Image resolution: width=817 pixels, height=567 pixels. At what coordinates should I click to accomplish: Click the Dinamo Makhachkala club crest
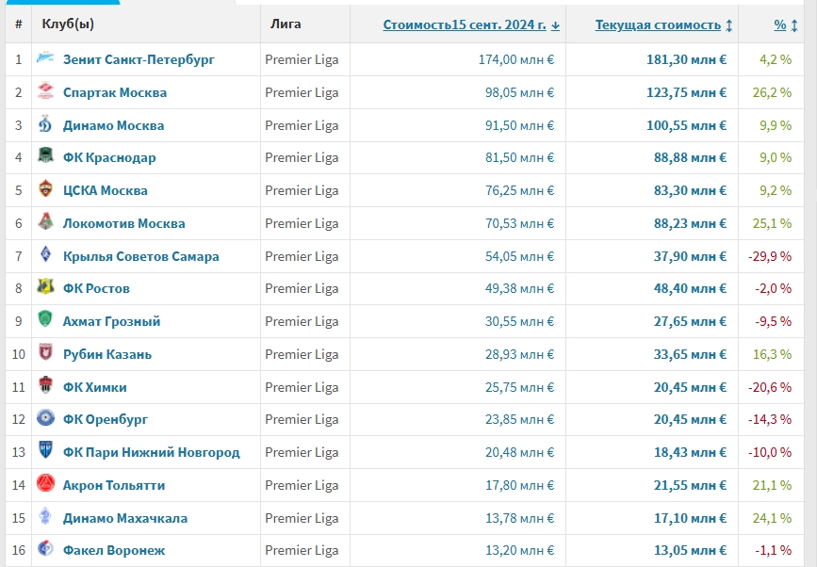45,516
